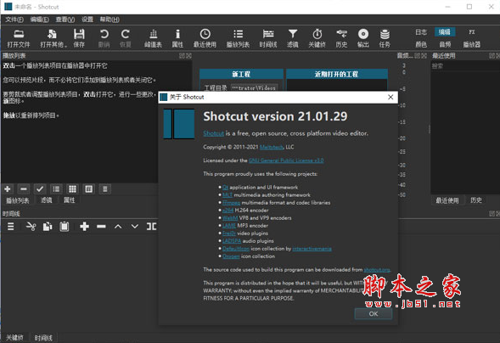Add item with playlist plus button
The height and width of the screenshot is (343, 500).
8,189
